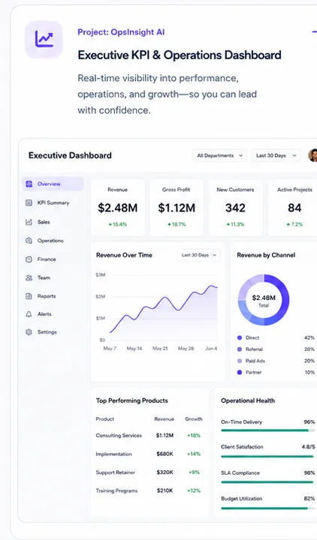Click the Executive Dashboard title
The image size is (317, 540).
pos(70,155)
